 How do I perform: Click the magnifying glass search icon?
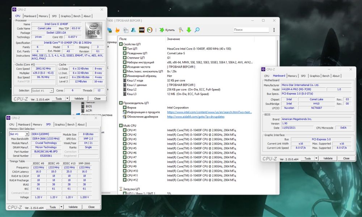click(x=197, y=30)
